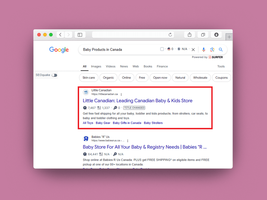The image size is (267, 200).
Task: Click the voice search microphone icon
Action: coord(204,50)
